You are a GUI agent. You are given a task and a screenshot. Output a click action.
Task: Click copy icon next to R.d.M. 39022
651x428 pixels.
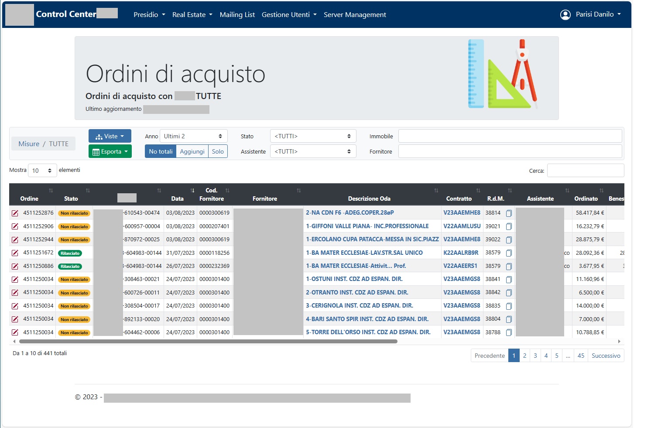coord(509,240)
